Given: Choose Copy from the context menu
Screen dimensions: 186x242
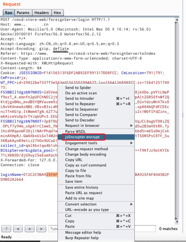Looking at the screenshot, I should click(x=96, y=221).
